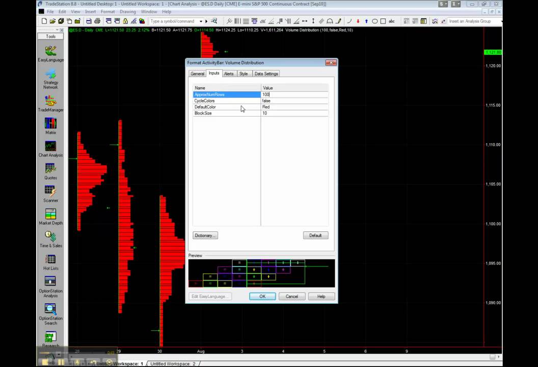Switch to the Data Settings tab
538x367 pixels.
[266, 74]
